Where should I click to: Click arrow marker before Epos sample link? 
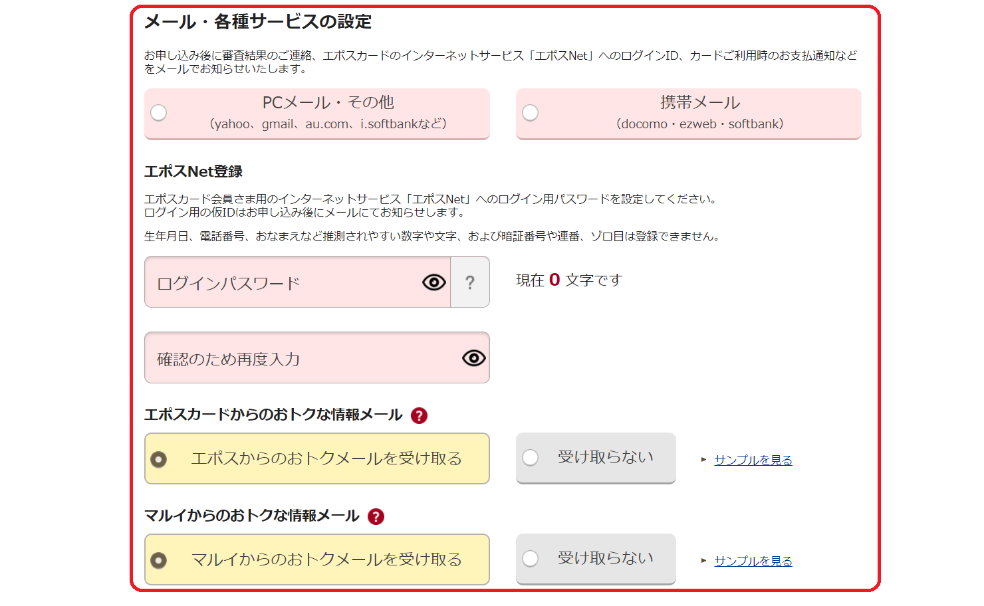click(703, 460)
